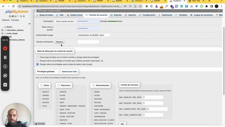The image size is (225, 127).
Task: Open the Estado actual tab
Action: (x=75, y=15)
